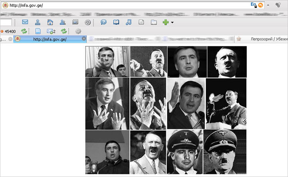Viewport: 288px width, 177px height.
Task: Click the blank document icon in second toolbar row
Action: pyautogui.click(x=38, y=31)
